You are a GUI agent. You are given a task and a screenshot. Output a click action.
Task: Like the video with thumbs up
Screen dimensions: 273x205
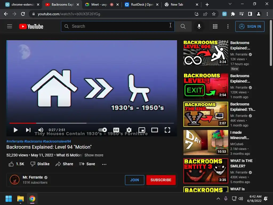coord(16,164)
